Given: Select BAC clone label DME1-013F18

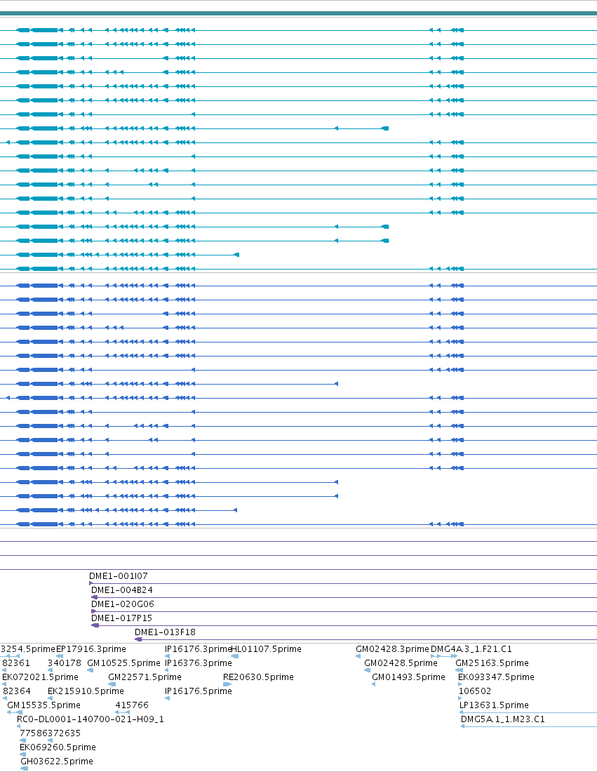Looking at the screenshot, I should (x=165, y=632).
